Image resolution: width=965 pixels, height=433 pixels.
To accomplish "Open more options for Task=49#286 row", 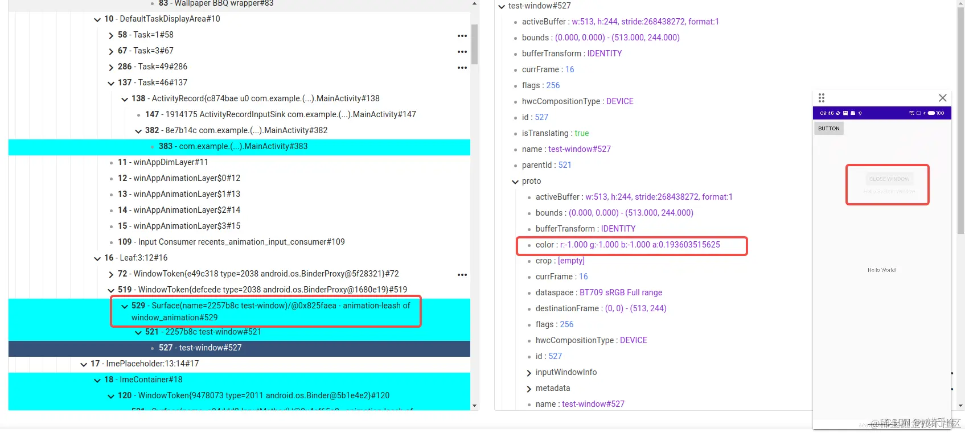I will (462, 68).
